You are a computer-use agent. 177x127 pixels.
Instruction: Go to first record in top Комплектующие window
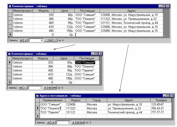click(x=21, y=40)
